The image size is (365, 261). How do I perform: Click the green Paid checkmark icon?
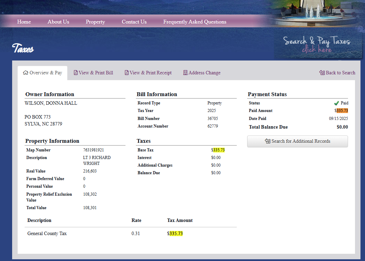point(336,103)
